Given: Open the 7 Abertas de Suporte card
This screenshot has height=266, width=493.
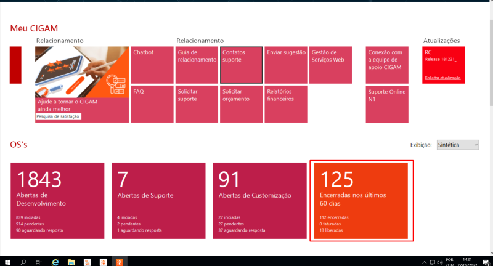Looking at the screenshot, I should (158, 201).
